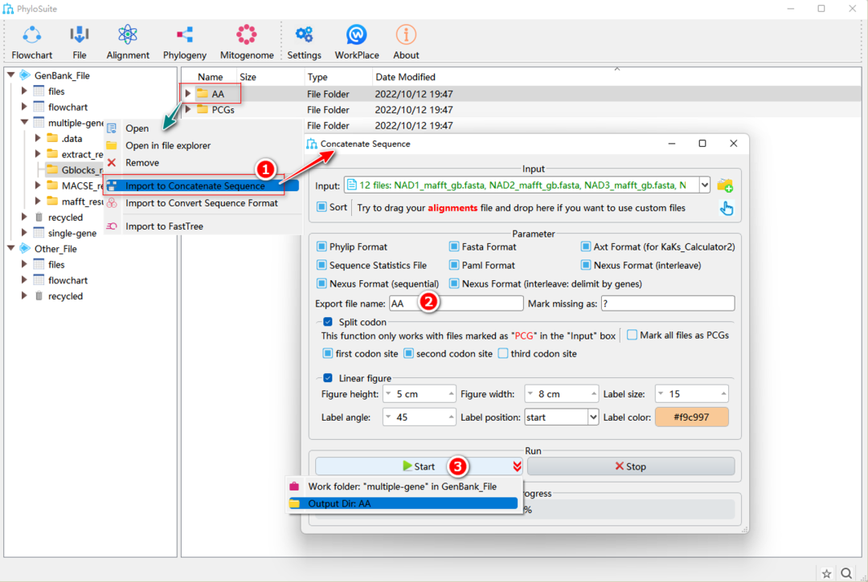Collapse the multiple-gene tree node
This screenshot has height=582, width=868.
coord(24,122)
